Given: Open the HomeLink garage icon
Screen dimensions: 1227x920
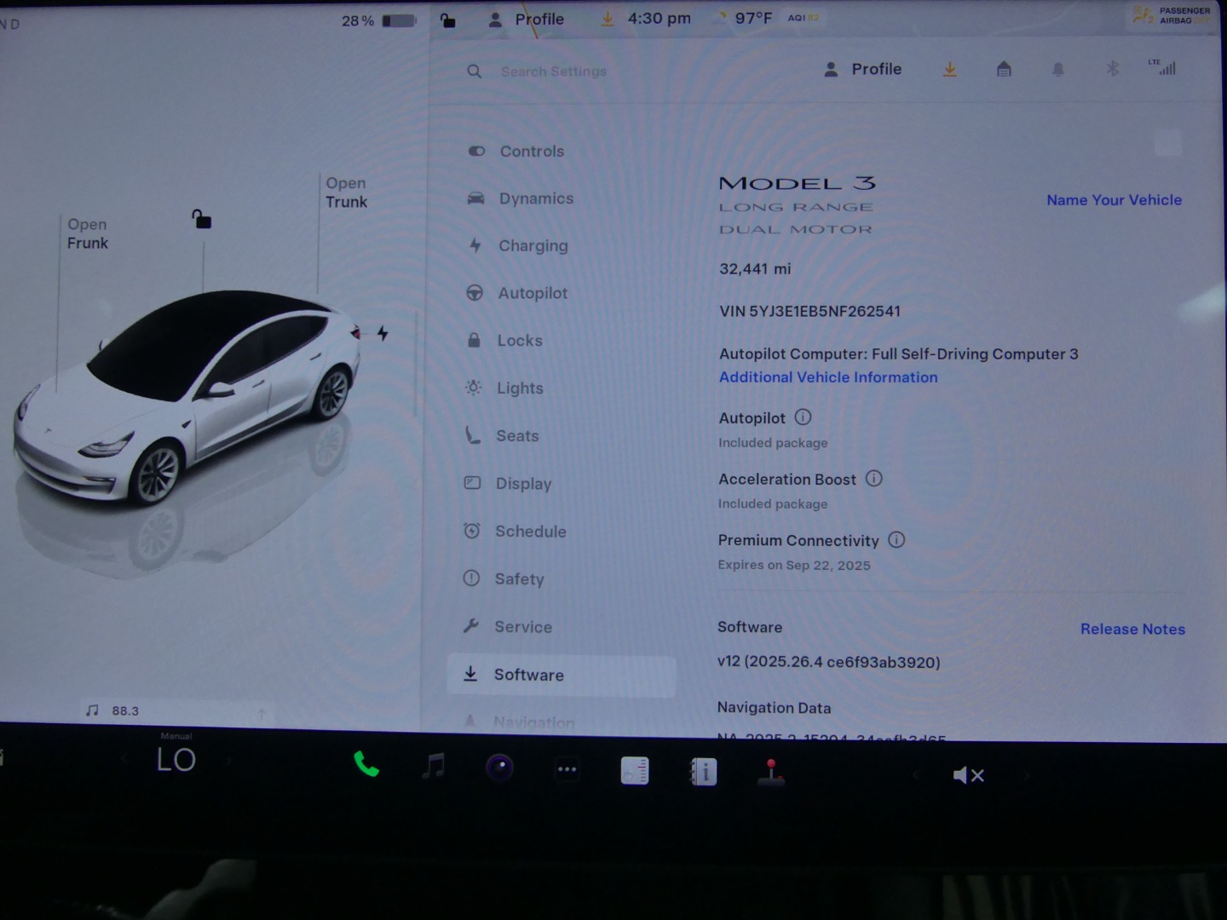Looking at the screenshot, I should point(1004,69).
